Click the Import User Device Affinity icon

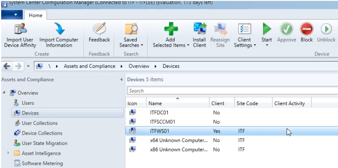tap(20, 29)
